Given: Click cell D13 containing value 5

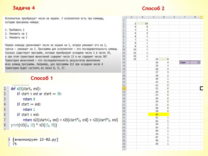Looking at the screenshot, I should click(164, 59).
